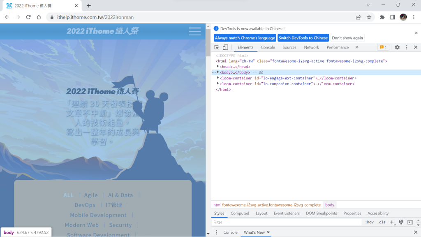The image size is (421, 237).
Task: Switch to the Network tab
Action: pos(312,47)
